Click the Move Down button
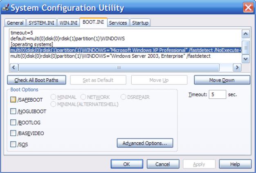 [x=222, y=80]
